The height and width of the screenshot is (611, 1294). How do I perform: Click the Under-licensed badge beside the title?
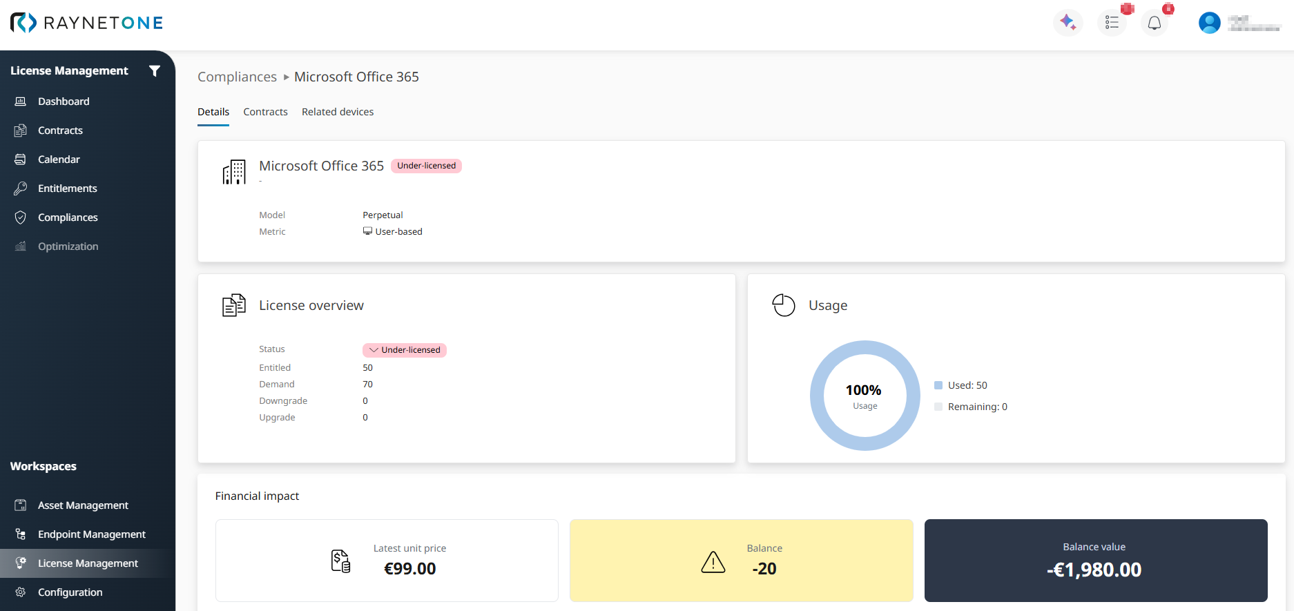[x=426, y=166]
